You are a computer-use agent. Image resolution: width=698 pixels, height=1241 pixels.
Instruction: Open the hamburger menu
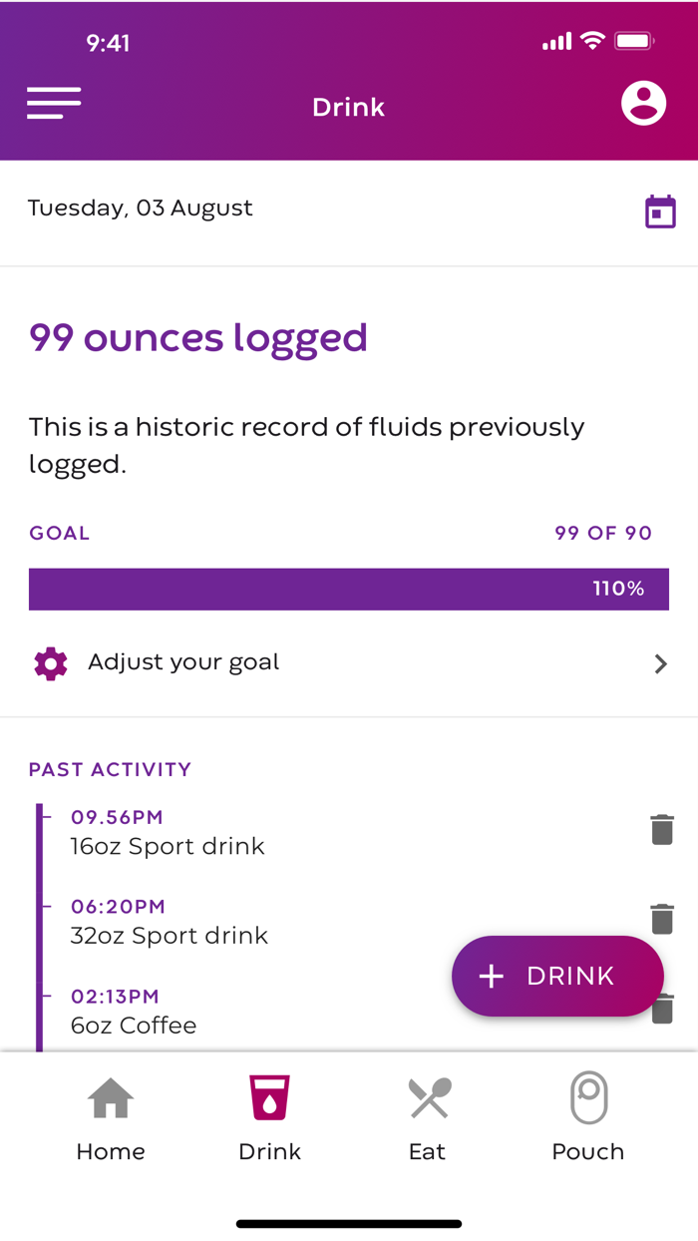coord(54,103)
